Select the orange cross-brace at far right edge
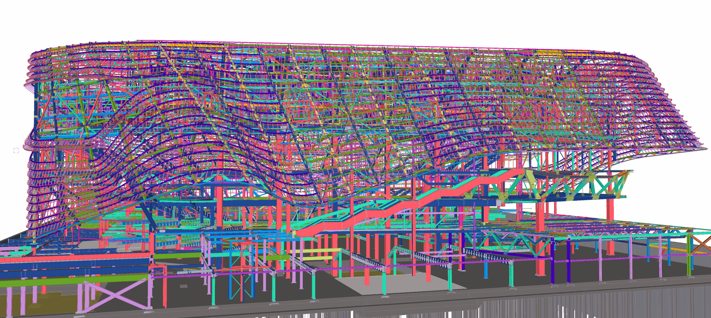711x318 pixels. [x=703, y=245]
